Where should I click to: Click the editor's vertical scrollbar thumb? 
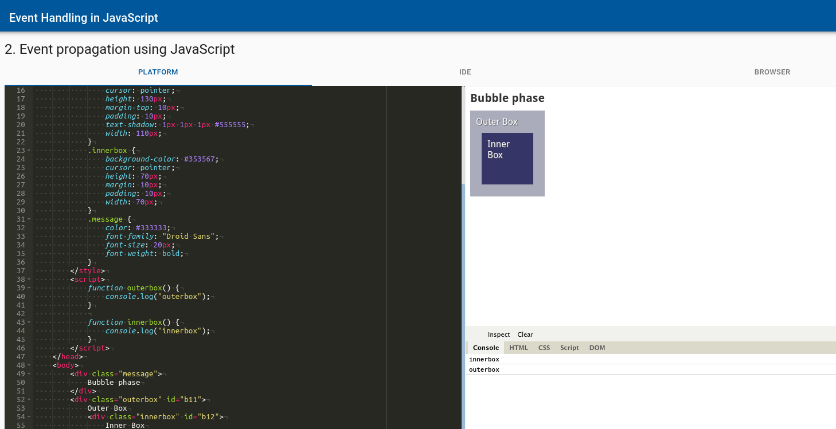point(463,306)
